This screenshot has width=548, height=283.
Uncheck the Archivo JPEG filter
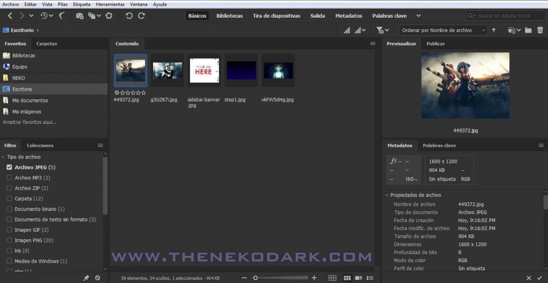pos(9,168)
